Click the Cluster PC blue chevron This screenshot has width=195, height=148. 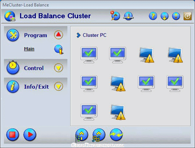click(x=79, y=35)
